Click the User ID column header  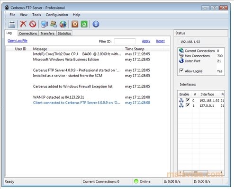click(x=20, y=49)
